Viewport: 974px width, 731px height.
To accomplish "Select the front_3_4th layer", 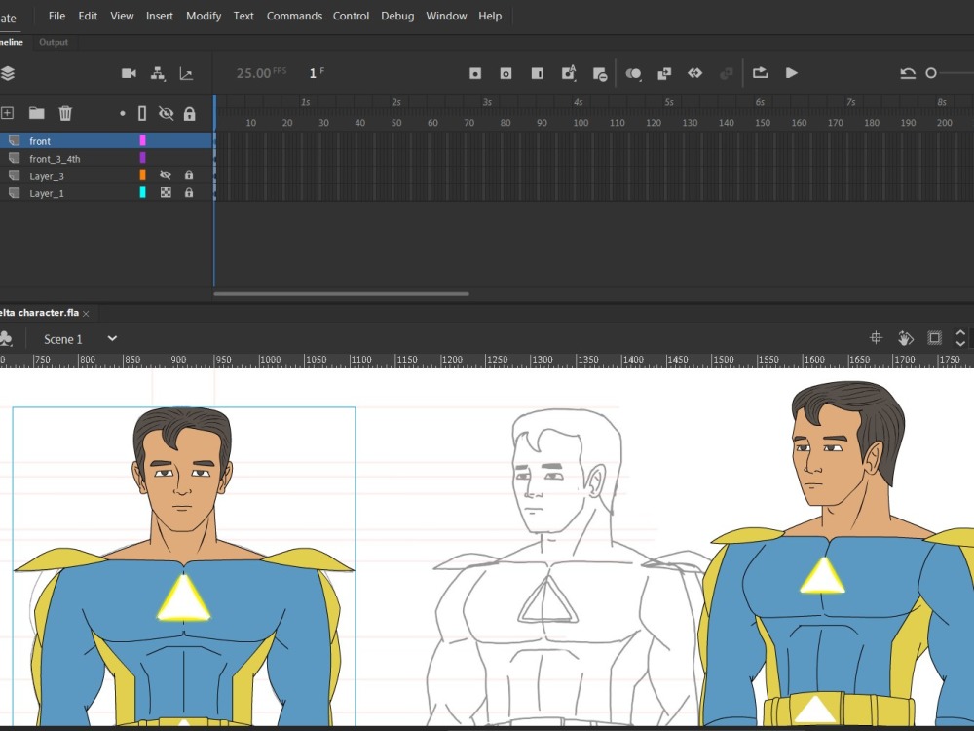I will click(105, 158).
